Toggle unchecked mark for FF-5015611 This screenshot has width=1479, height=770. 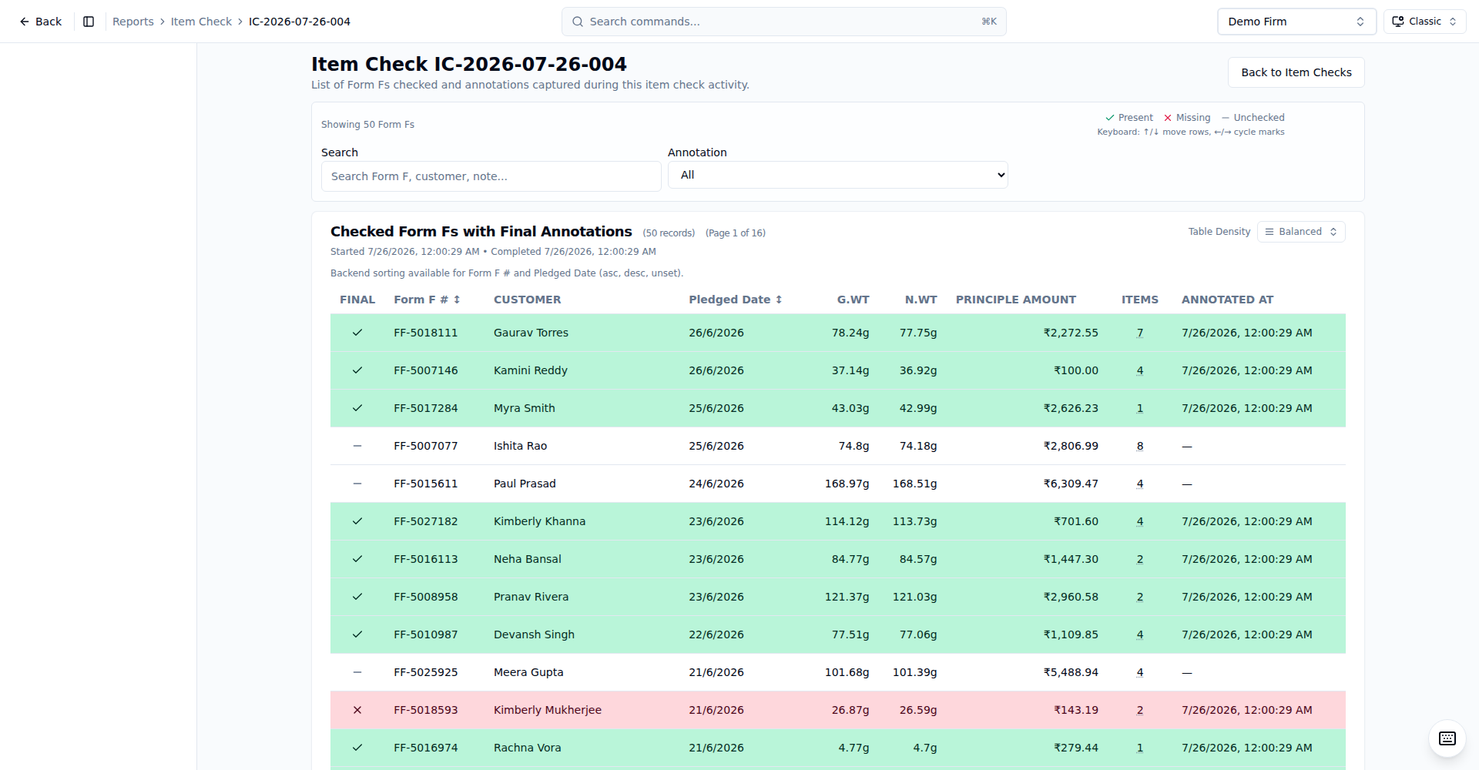pyautogui.click(x=357, y=484)
